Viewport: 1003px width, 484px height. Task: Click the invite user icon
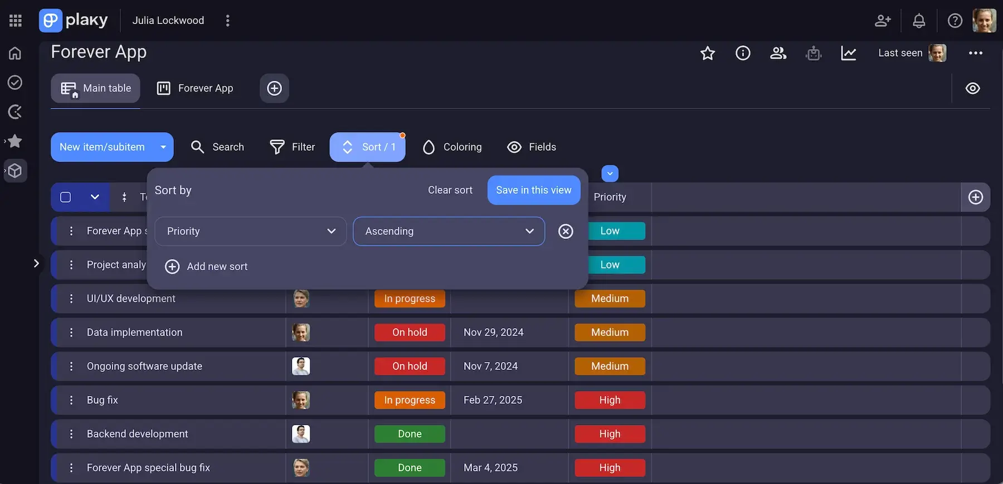click(x=883, y=21)
